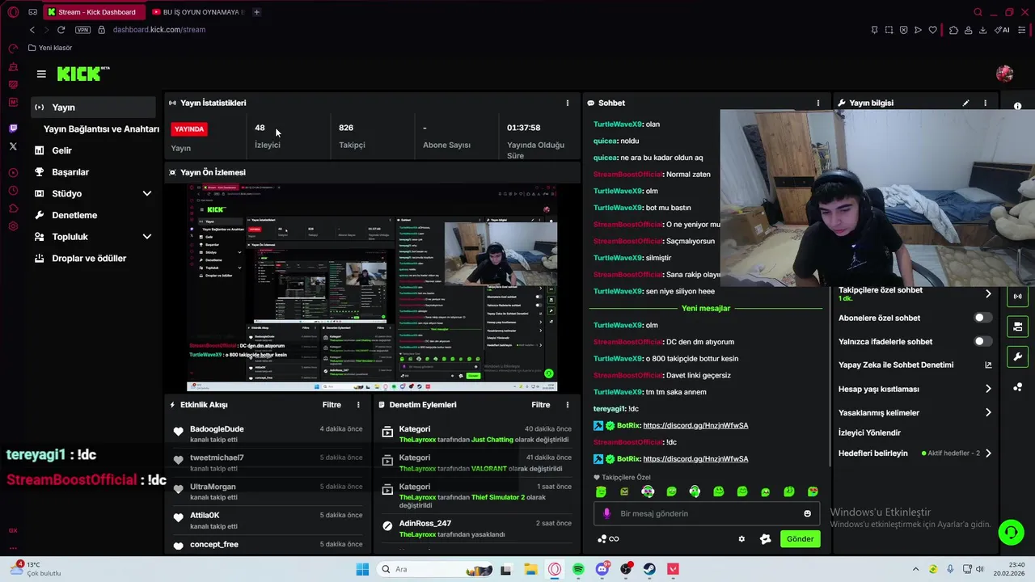The height and width of the screenshot is (582, 1035).
Task: Click the green support headset button
Action: pos(1011,532)
